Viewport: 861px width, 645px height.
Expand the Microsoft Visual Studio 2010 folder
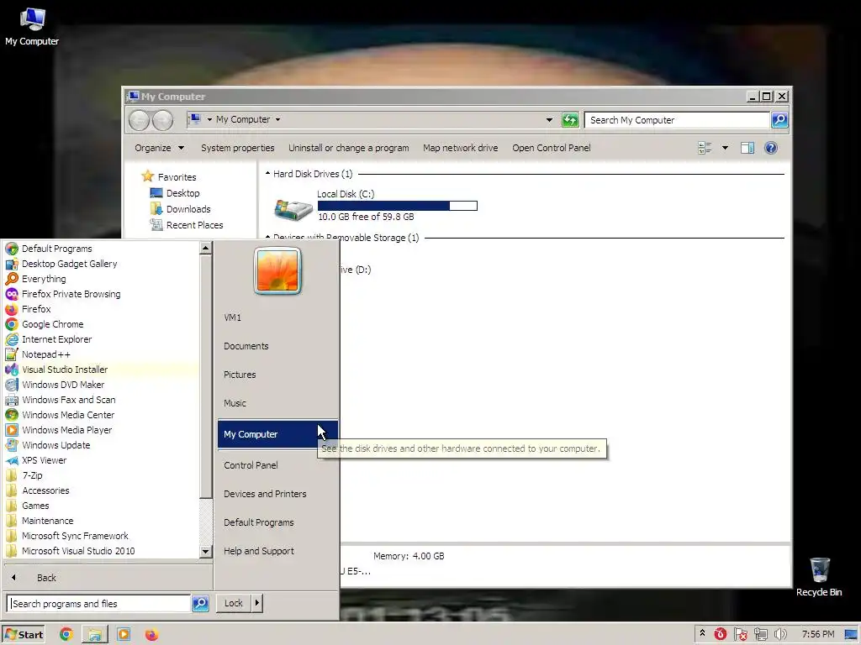71,551
